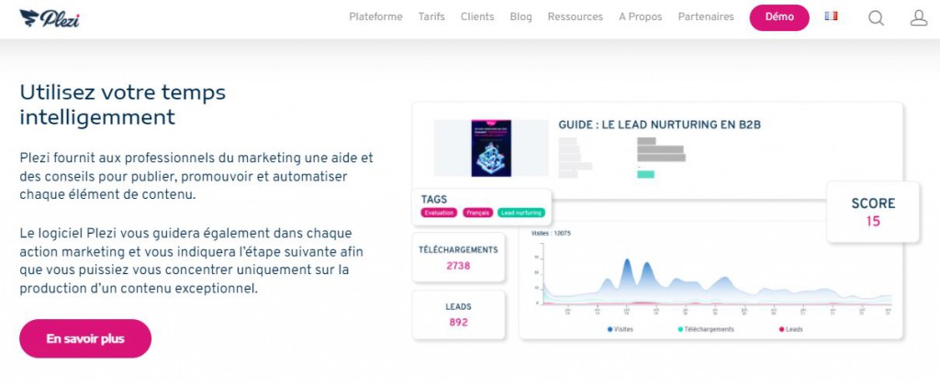The width and height of the screenshot is (940, 386).
Task: Click the Leads legend entry in chart
Action: [x=790, y=329]
